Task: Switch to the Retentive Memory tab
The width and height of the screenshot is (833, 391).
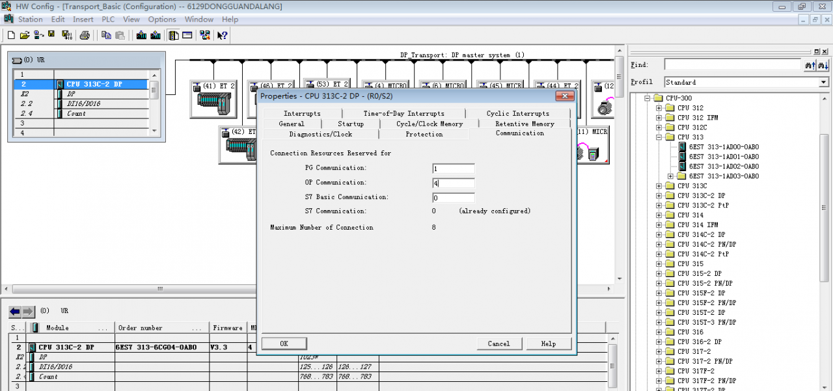Action: coord(525,124)
